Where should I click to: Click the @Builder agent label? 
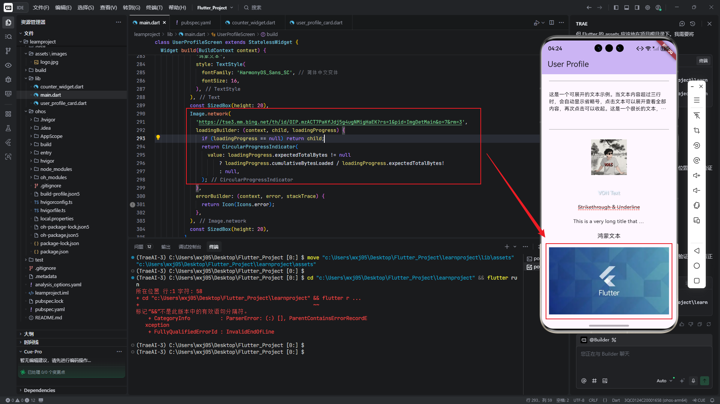[x=599, y=340]
